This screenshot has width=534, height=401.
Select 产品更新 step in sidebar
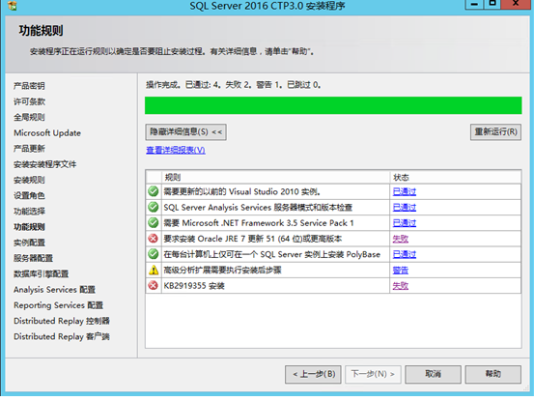pos(29,149)
